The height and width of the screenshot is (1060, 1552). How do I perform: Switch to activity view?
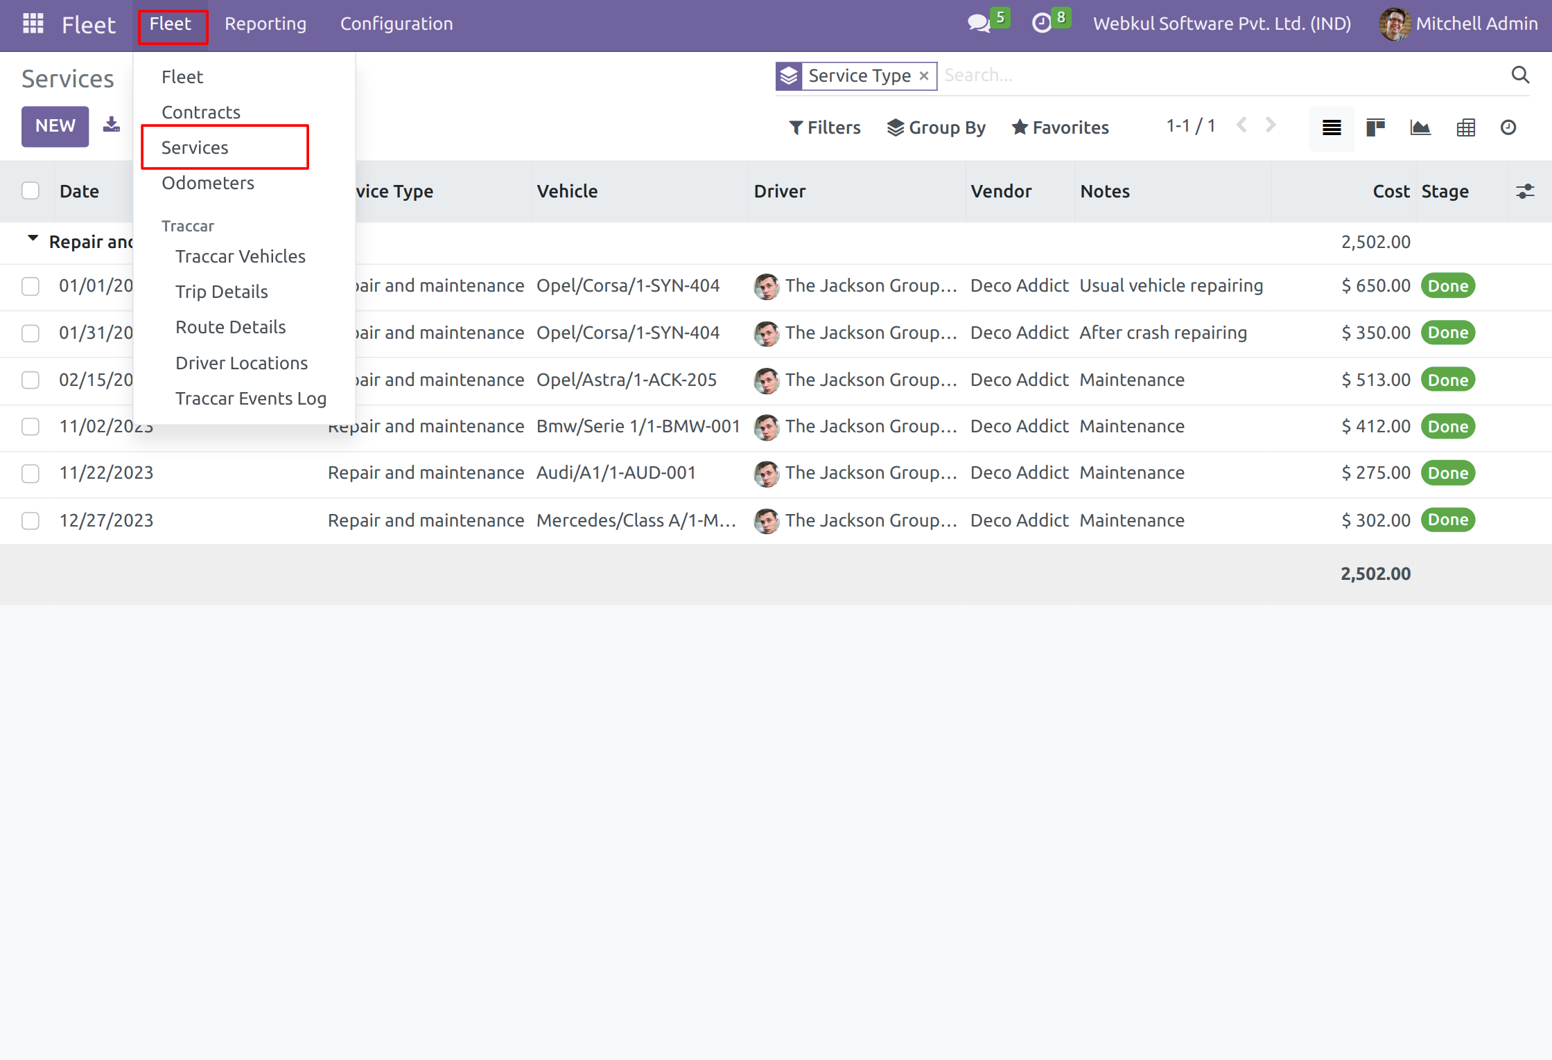(1508, 127)
